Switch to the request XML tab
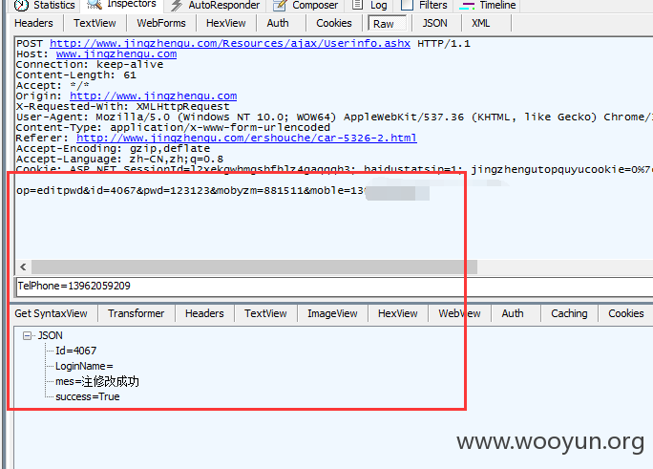 pyautogui.click(x=480, y=23)
